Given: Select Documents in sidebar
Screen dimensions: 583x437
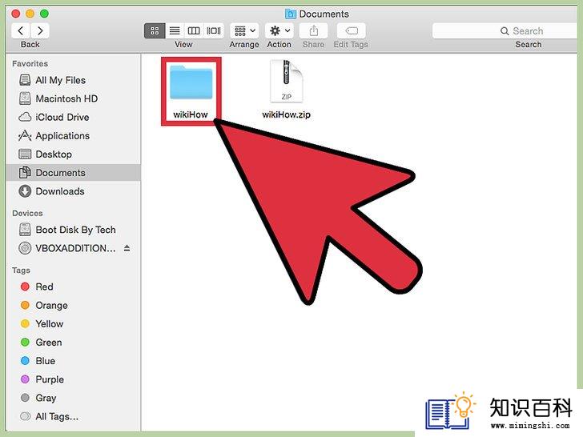Looking at the screenshot, I should (74, 173).
